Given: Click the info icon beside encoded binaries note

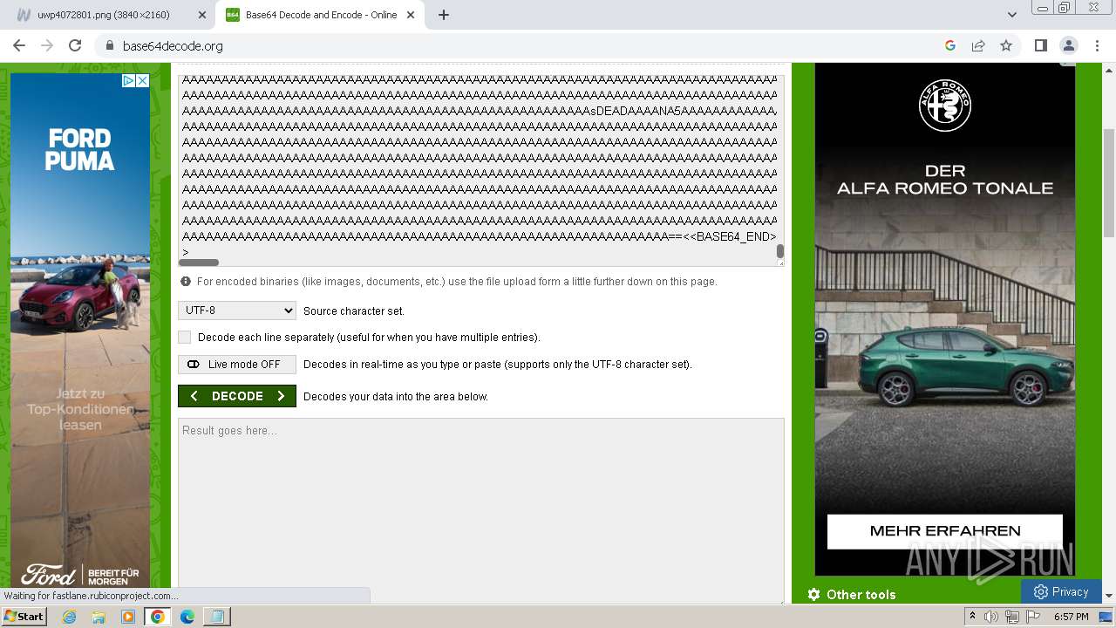Looking at the screenshot, I should [186, 282].
